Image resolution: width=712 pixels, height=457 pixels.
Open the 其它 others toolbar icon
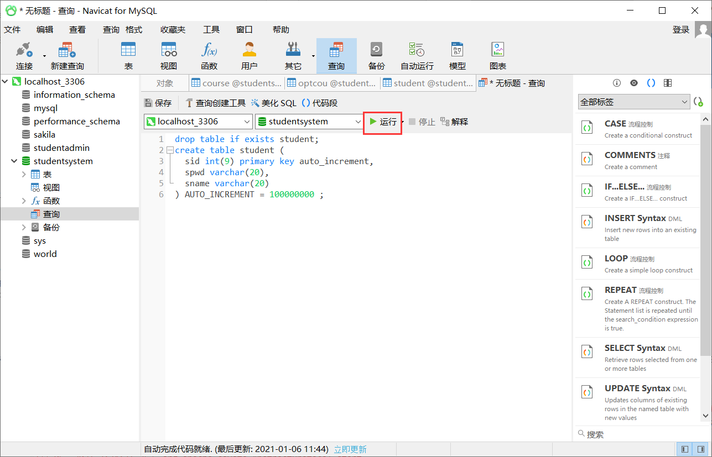tap(293, 56)
